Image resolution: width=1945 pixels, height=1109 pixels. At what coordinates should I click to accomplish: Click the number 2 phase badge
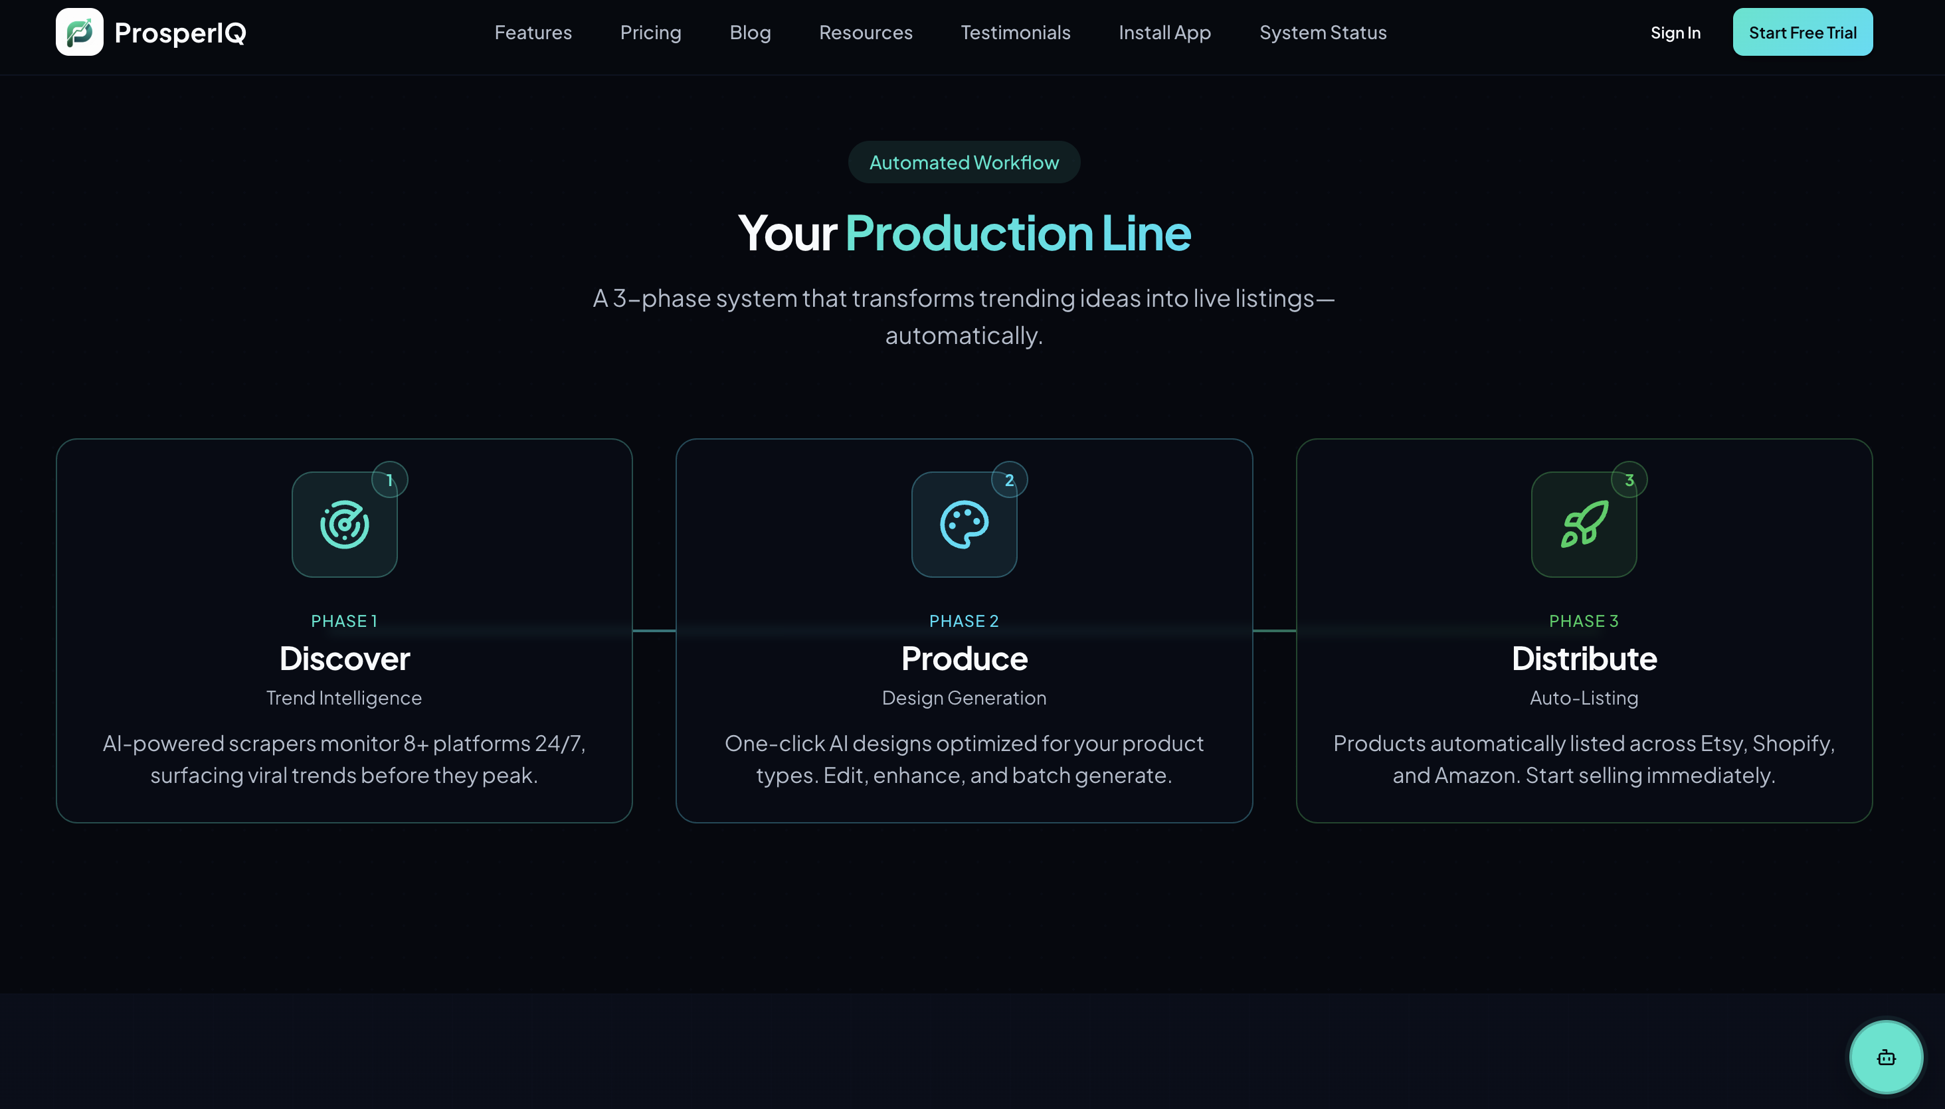coord(1008,480)
